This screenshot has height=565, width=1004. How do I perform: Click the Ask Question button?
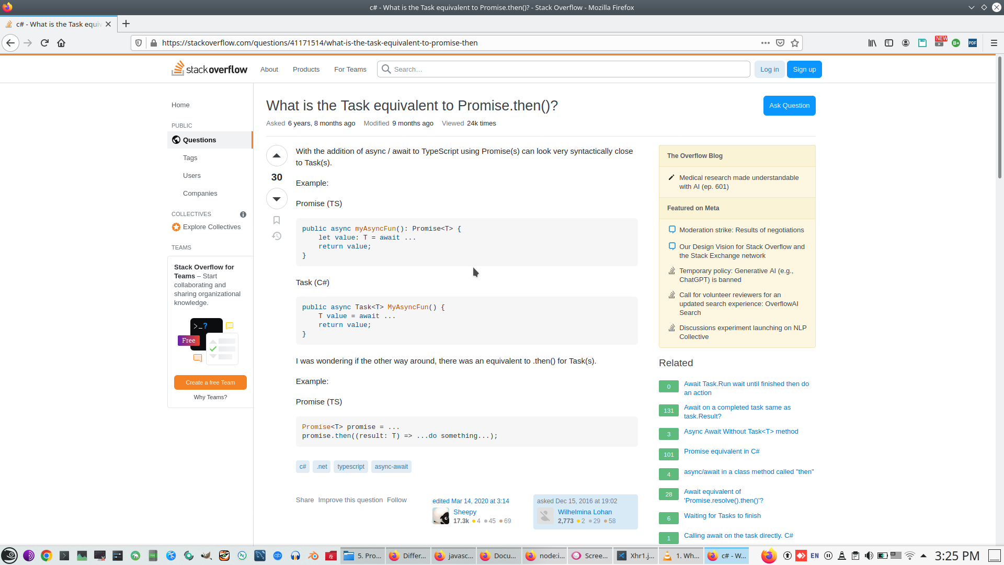point(789,106)
